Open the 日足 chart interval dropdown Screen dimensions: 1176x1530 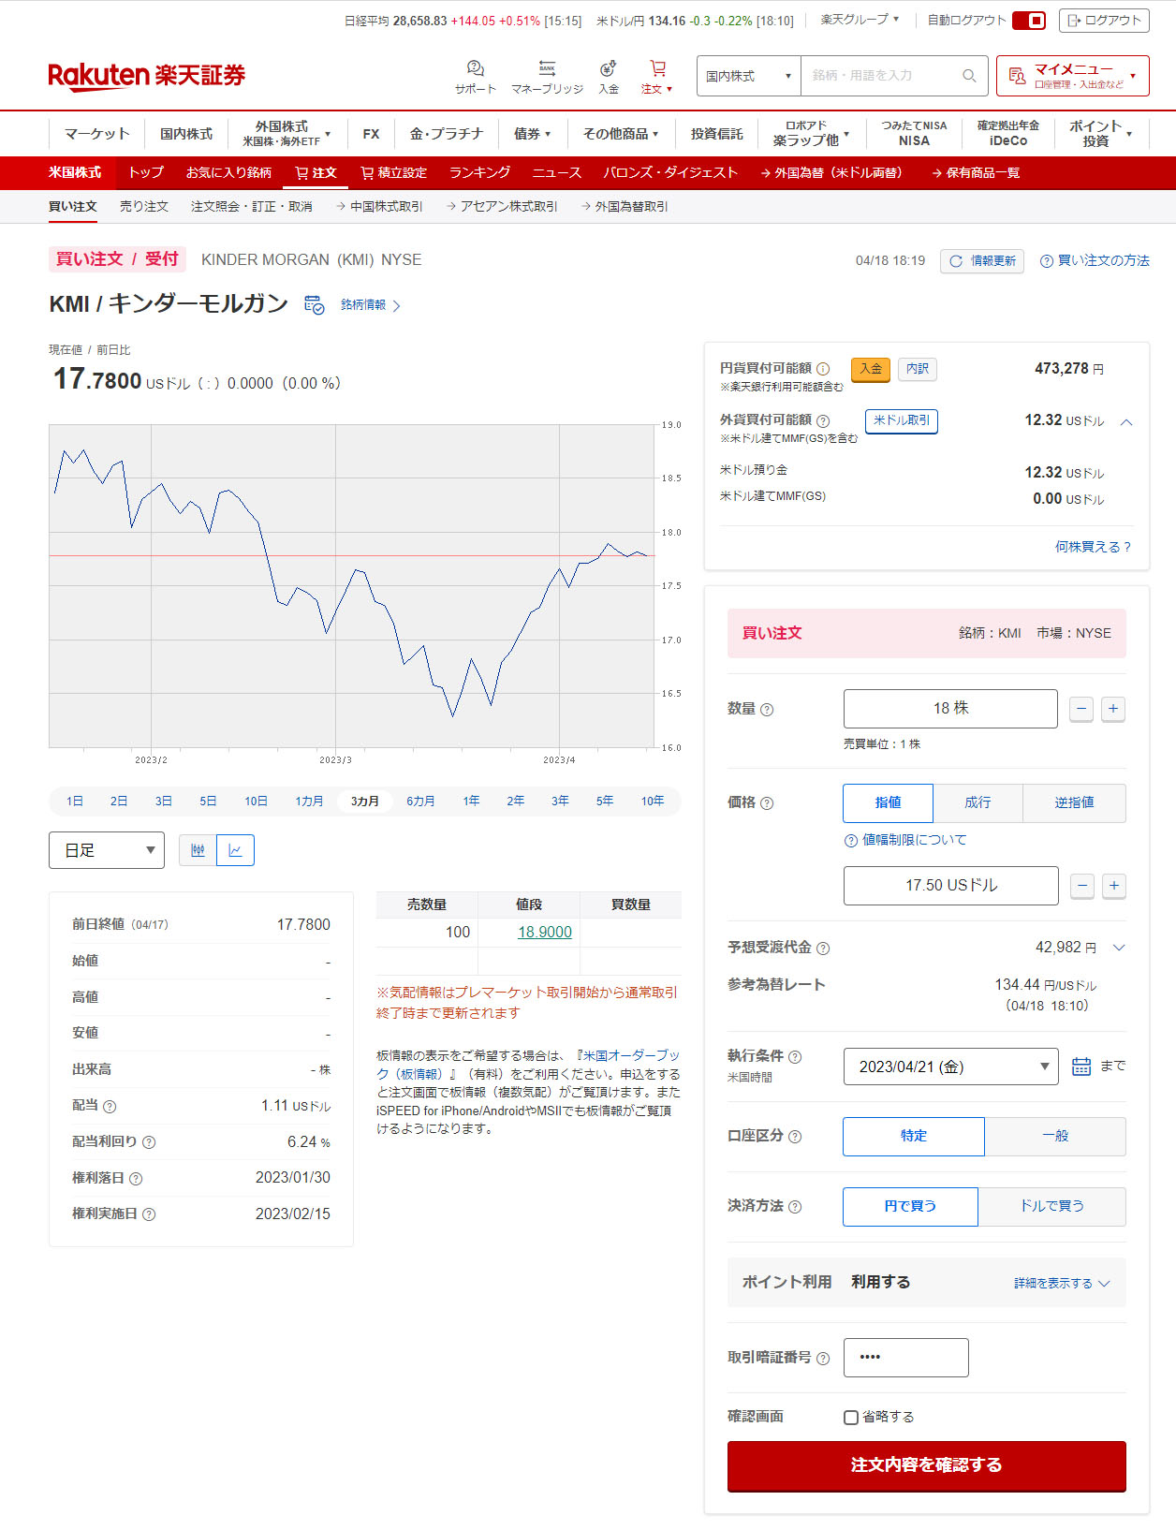pyautogui.click(x=107, y=850)
